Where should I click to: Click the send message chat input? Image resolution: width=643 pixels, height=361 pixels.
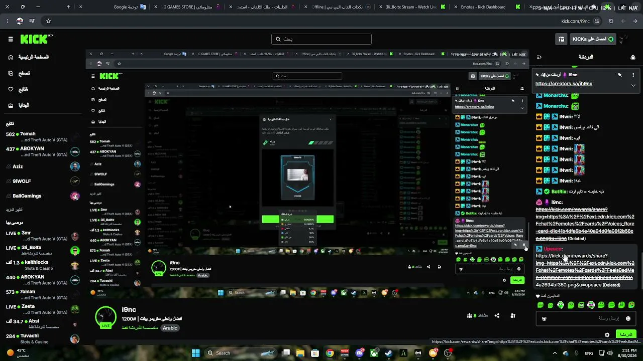[x=586, y=318]
